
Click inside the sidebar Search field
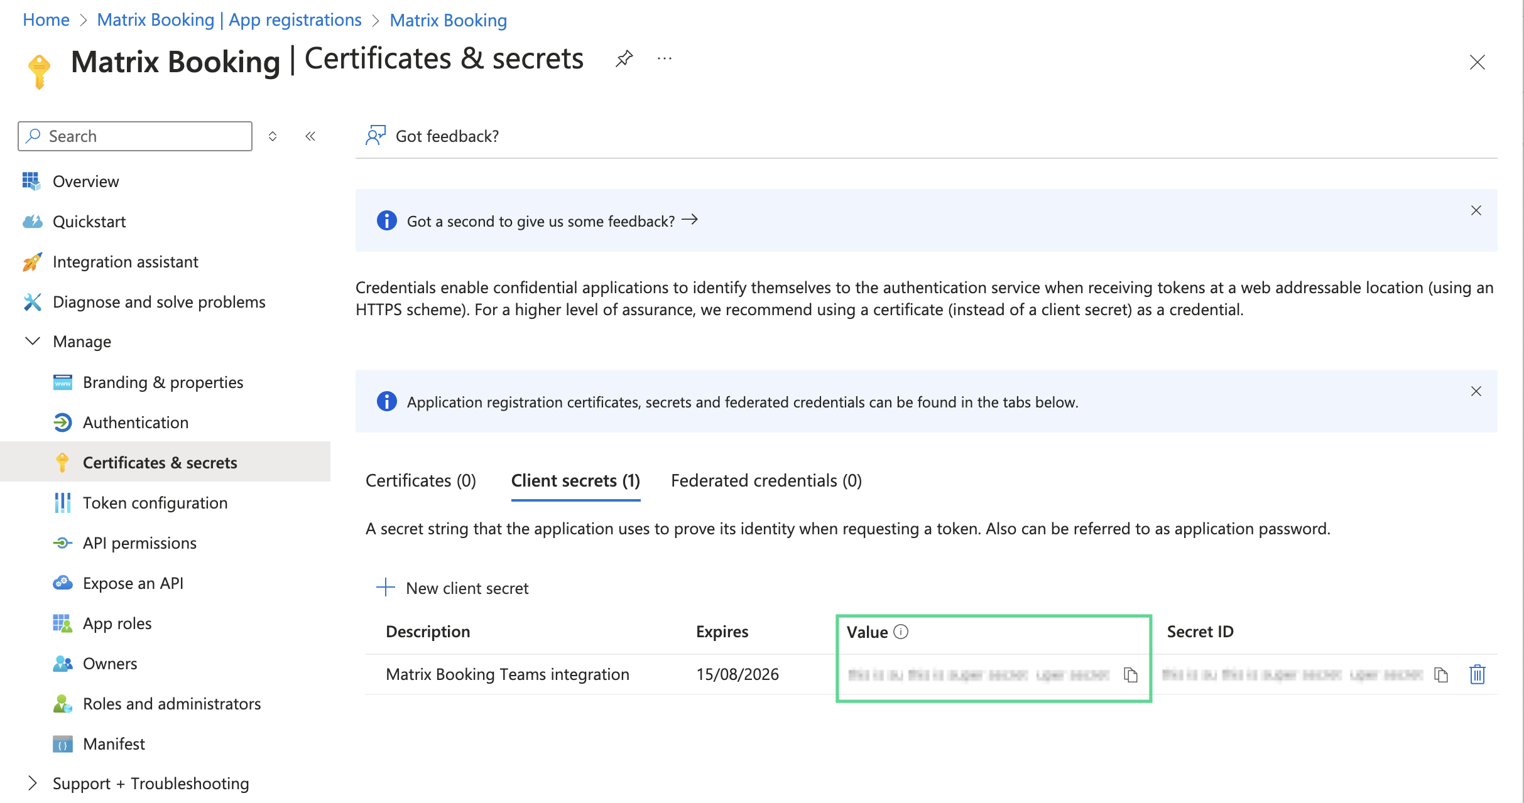coord(134,136)
